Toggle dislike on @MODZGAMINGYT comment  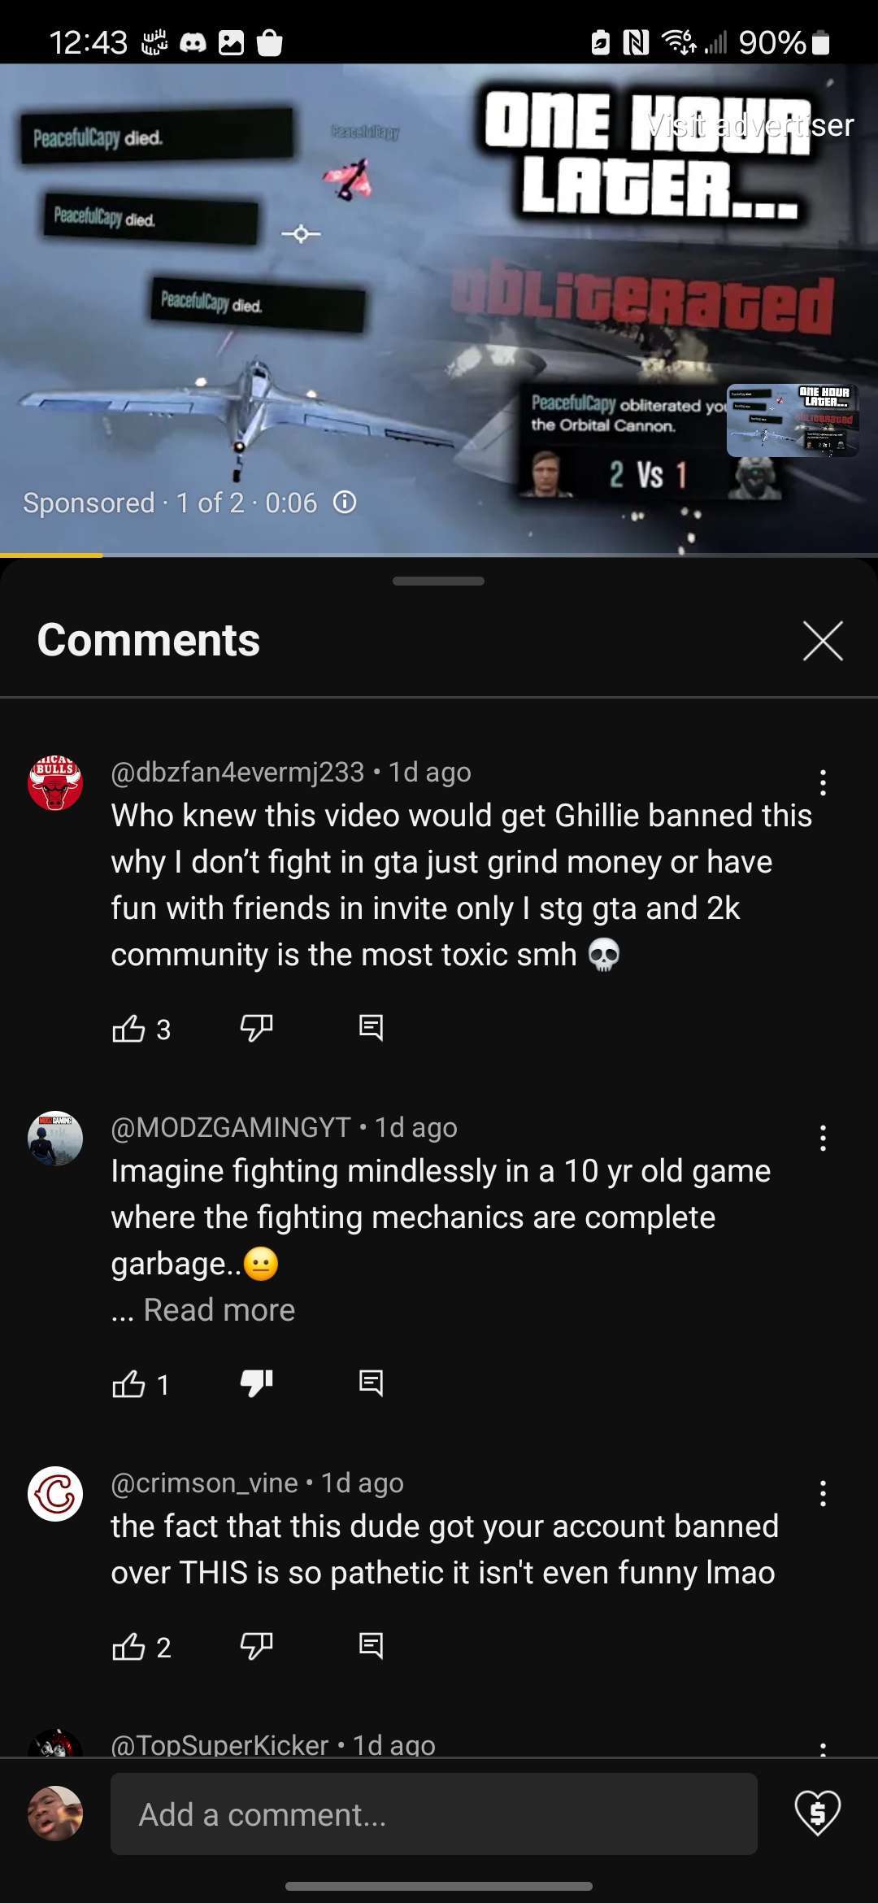[256, 1383]
